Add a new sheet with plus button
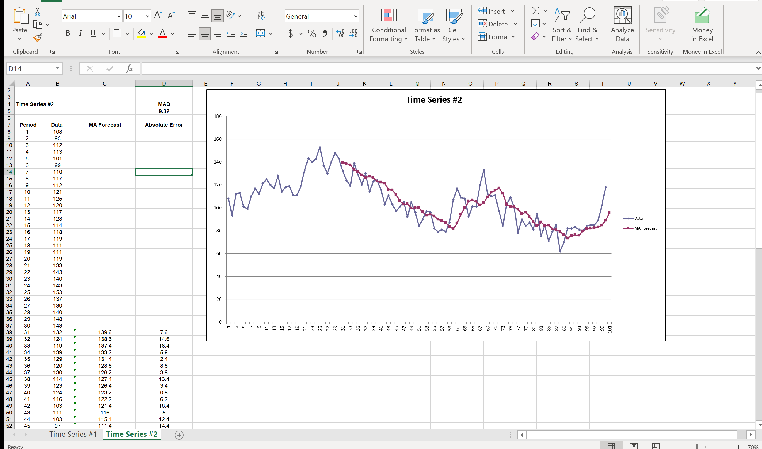Screen dimensions: 762x449 tap(179, 435)
